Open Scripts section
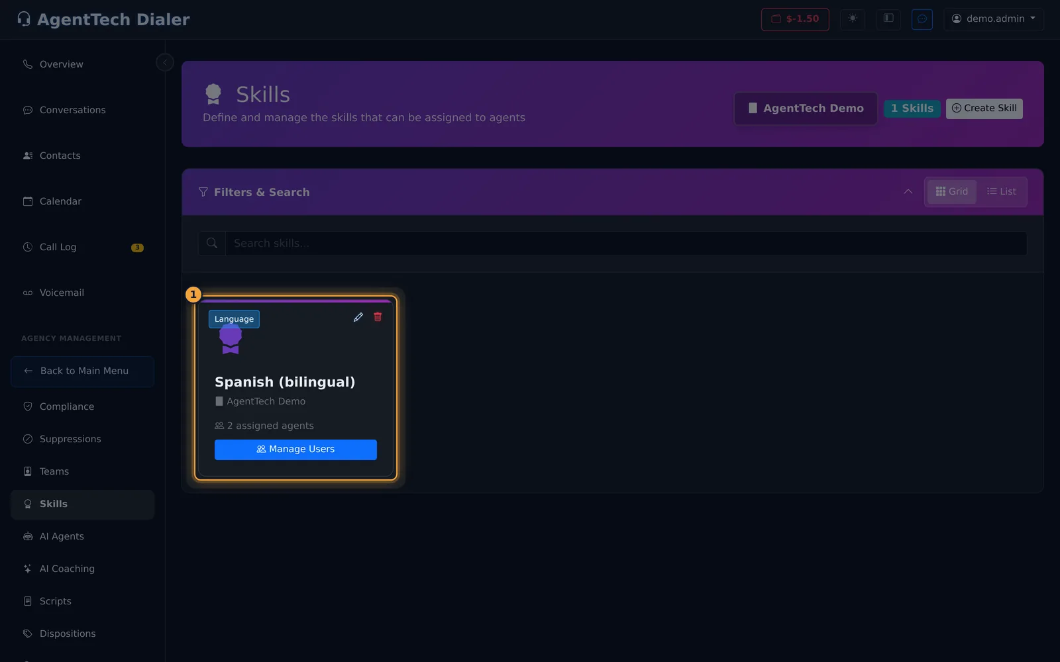Image resolution: width=1060 pixels, height=662 pixels. tap(83, 601)
